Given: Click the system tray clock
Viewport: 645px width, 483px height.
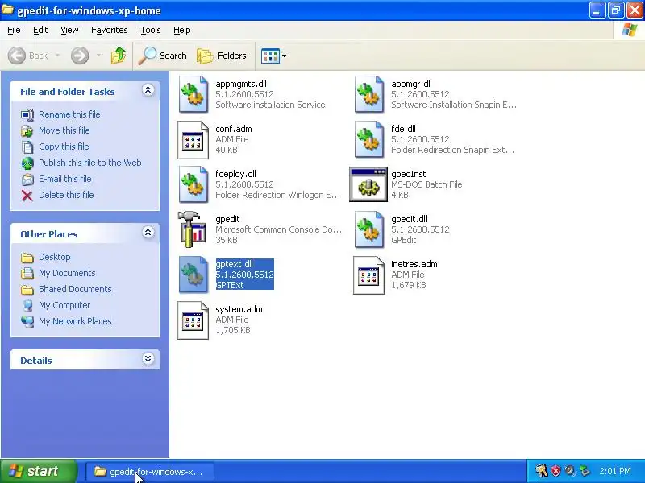Looking at the screenshot, I should click(615, 471).
